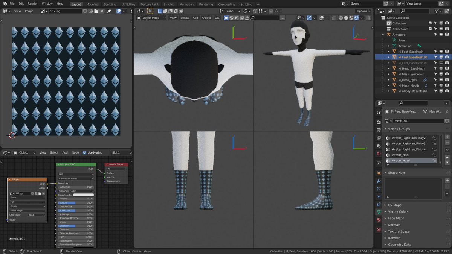Open File menu
This screenshot has height=254, width=452.
tap(12, 3)
